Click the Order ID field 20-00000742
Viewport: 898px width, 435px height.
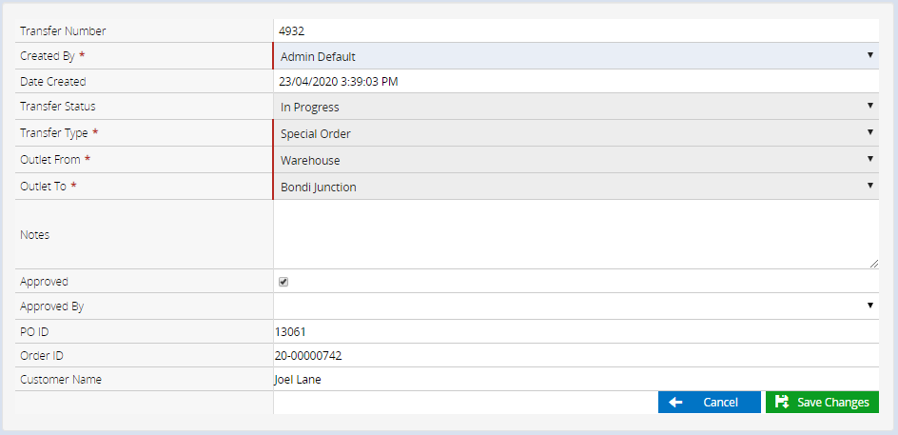pos(576,355)
